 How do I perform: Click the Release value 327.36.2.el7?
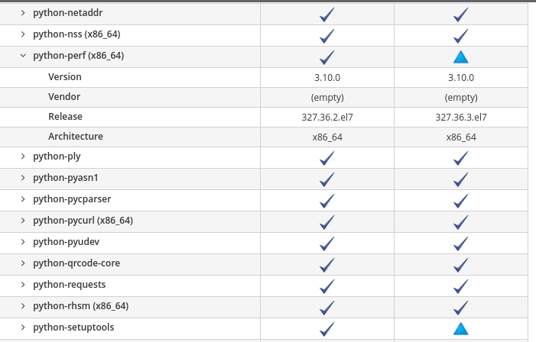pyautogui.click(x=326, y=117)
